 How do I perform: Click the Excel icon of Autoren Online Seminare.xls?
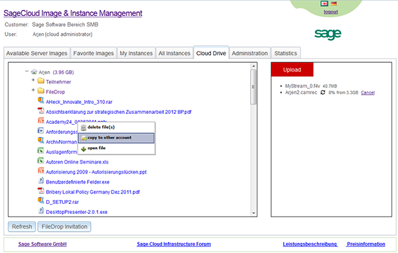point(41,160)
